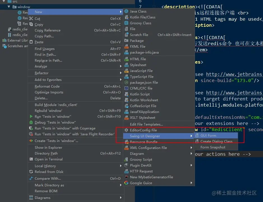The width and height of the screenshot is (263, 202).
Task: Collapse the window folder tree arrow
Action: tap(9, 7)
